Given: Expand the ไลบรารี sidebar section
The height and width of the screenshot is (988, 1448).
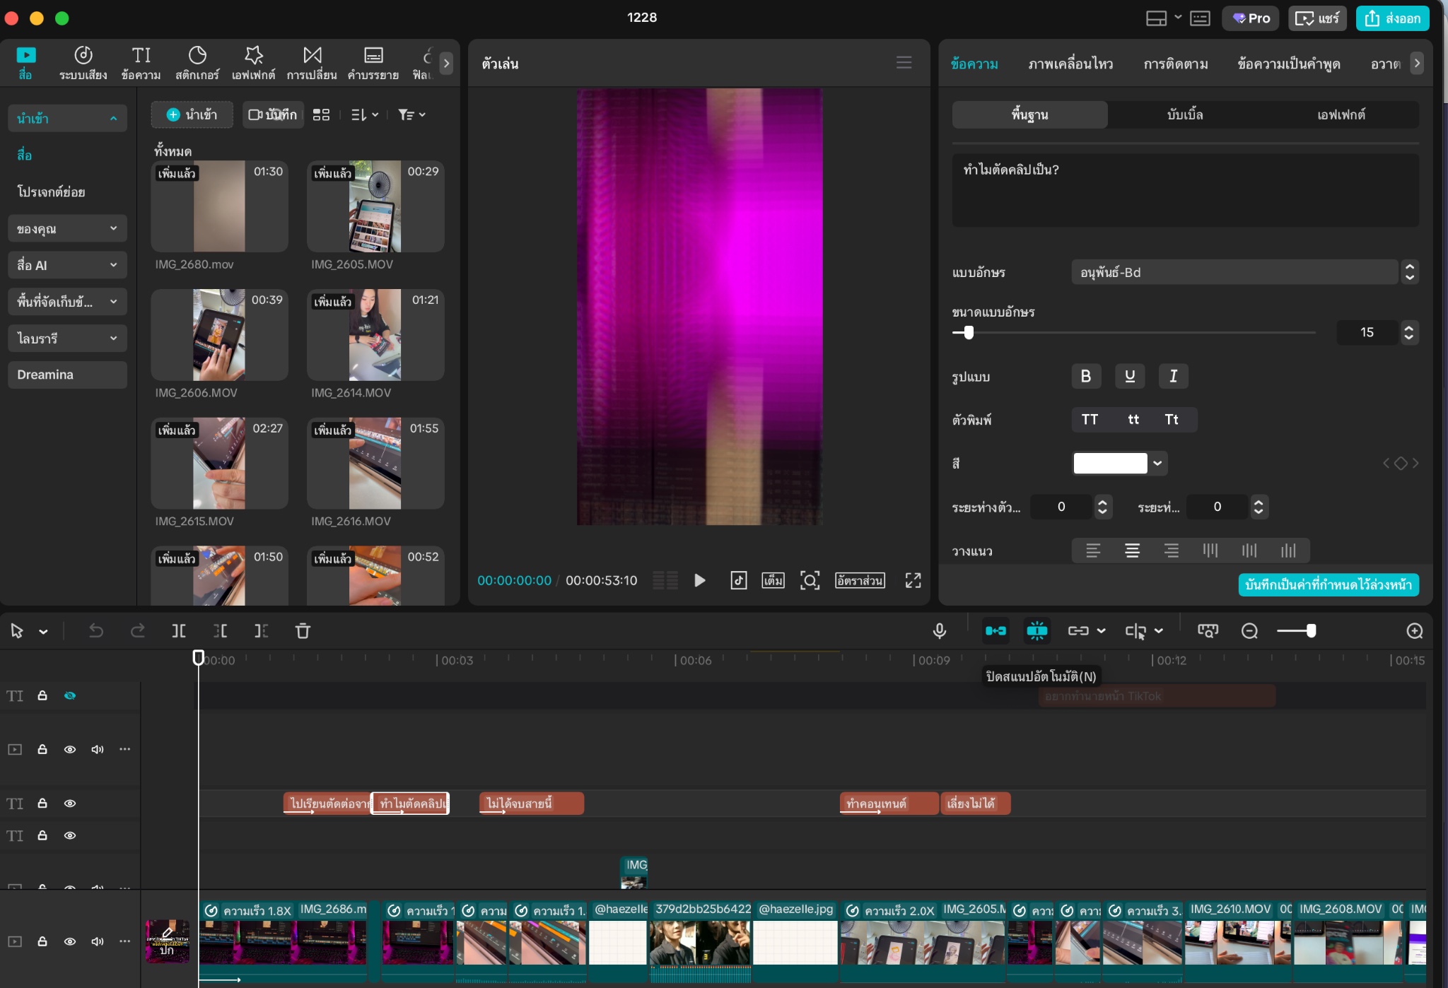Looking at the screenshot, I should click(x=67, y=339).
